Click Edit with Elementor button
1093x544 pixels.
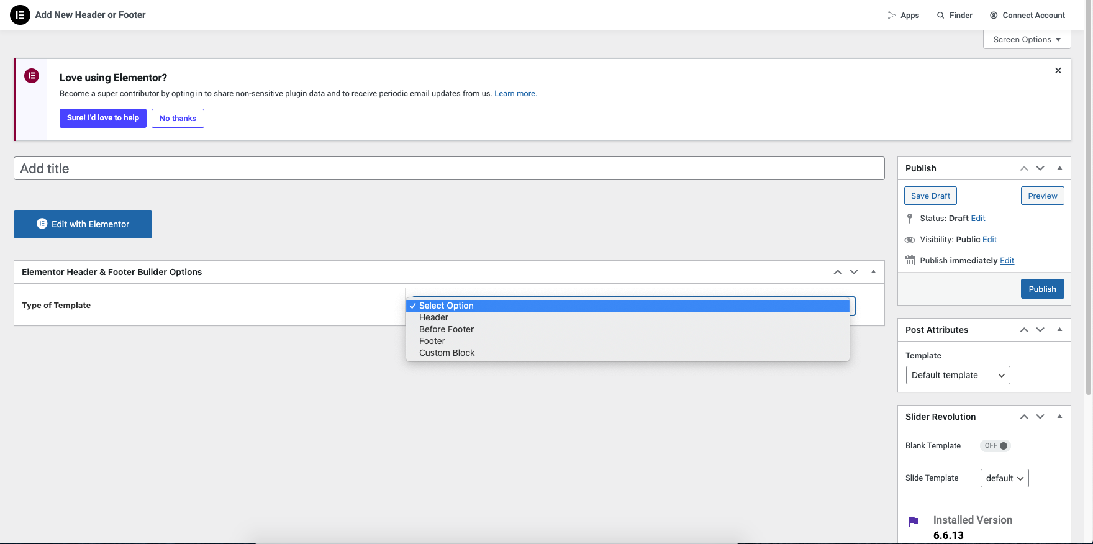tap(83, 224)
